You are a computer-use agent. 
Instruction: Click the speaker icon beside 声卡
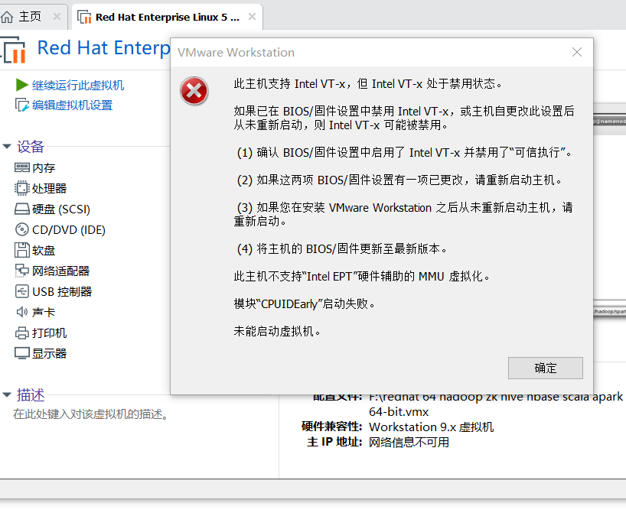coord(22,312)
